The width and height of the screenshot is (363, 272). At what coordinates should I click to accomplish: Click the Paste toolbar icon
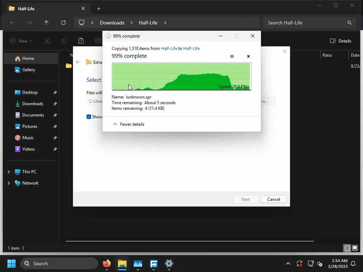[81, 41]
